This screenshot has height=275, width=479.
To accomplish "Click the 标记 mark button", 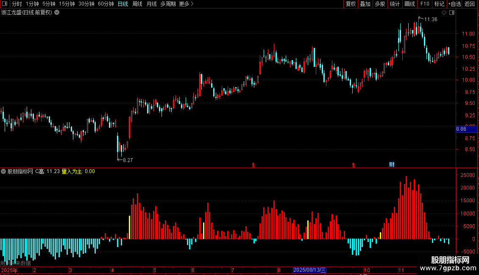I will point(439,4).
